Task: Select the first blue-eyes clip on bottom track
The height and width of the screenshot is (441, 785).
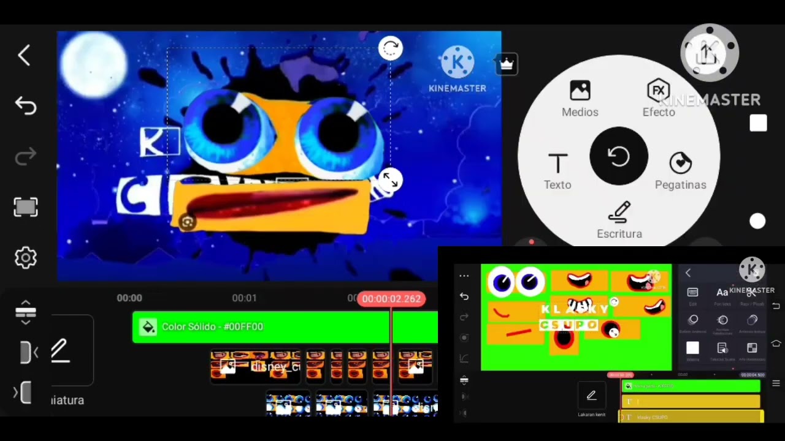Action: 288,404
